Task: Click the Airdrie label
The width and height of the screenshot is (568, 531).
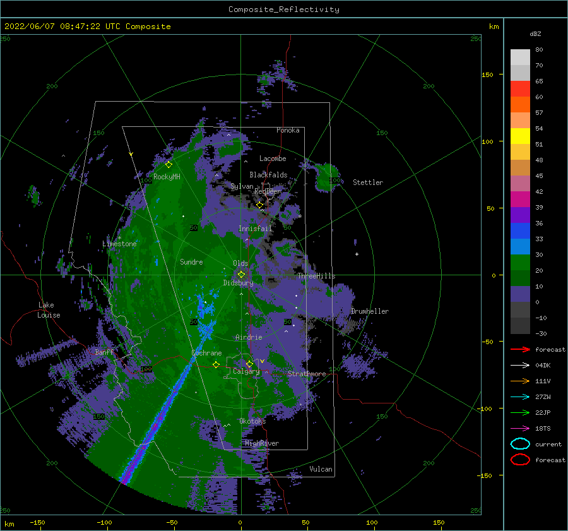Action: point(249,337)
